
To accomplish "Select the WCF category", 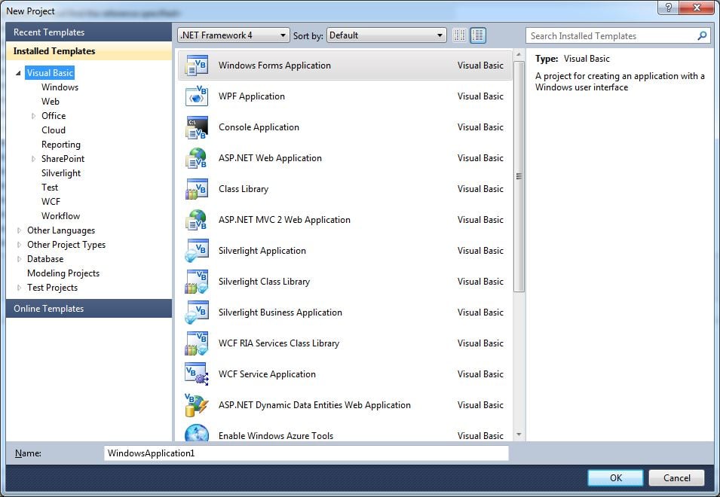I will [51, 202].
